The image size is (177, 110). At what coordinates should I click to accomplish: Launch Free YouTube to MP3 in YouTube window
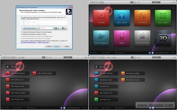[x=18, y=80]
